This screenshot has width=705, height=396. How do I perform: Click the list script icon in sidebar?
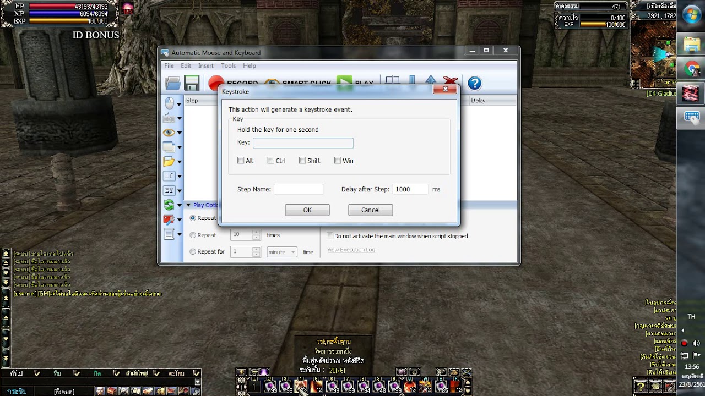tap(169, 234)
